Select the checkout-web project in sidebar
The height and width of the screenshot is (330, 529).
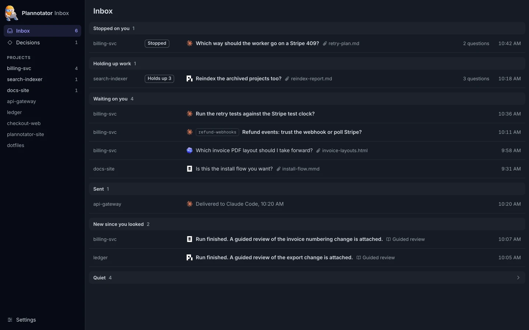pos(42,123)
